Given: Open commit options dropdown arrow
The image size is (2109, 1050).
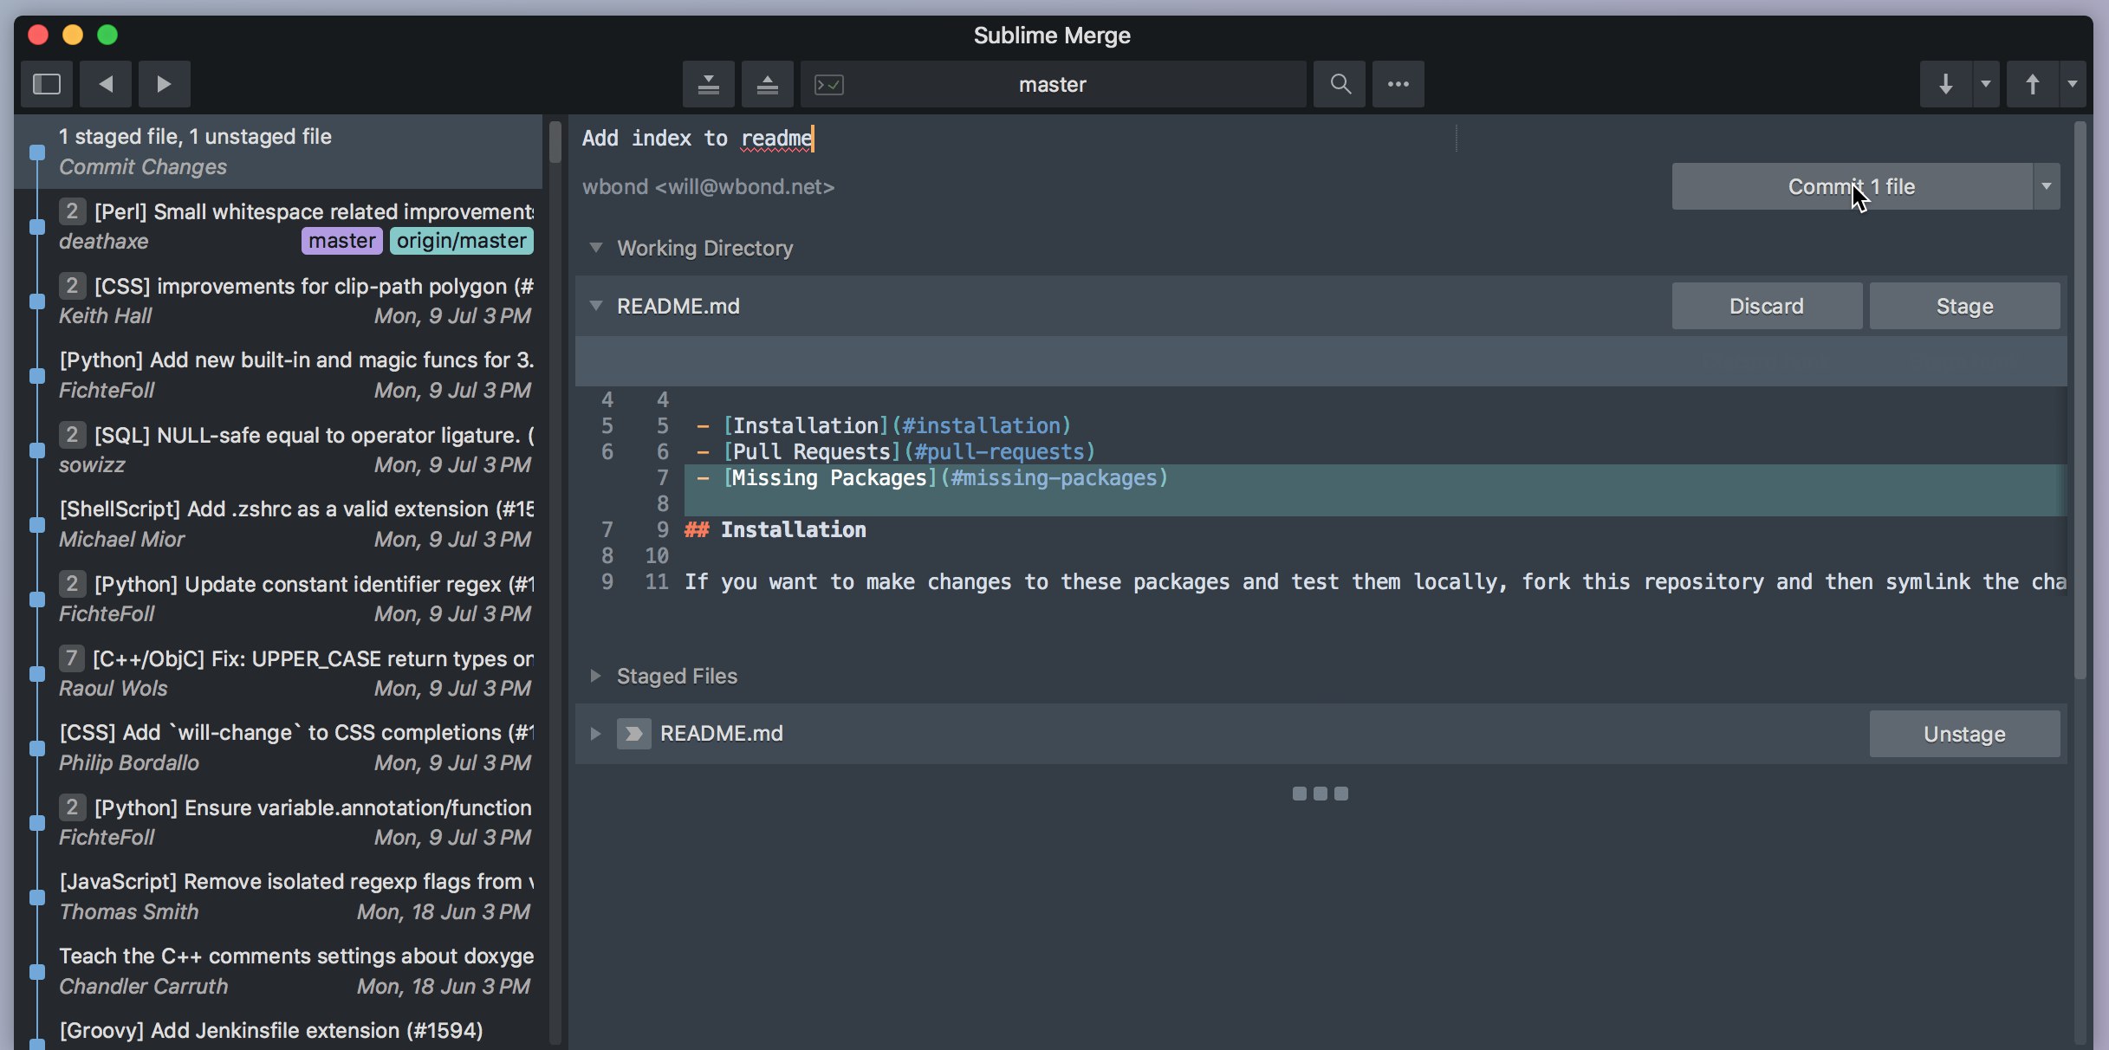Looking at the screenshot, I should (x=2047, y=186).
